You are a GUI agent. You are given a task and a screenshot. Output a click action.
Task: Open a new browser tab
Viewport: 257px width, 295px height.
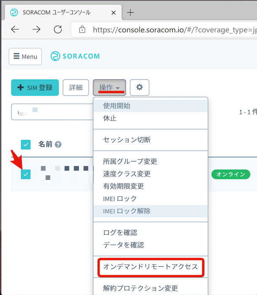pyautogui.click(x=130, y=12)
